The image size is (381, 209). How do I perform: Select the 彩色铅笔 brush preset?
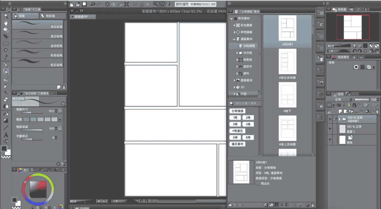click(38, 53)
